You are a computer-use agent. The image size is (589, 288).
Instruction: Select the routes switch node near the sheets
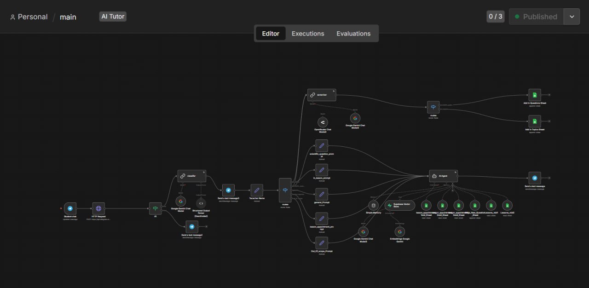(x=433, y=107)
